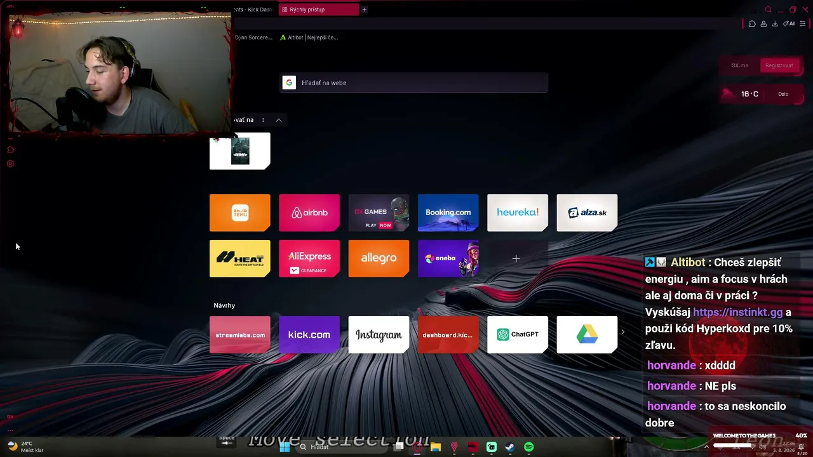Open the Djinn Sorcerer bookmark
Screen dimensions: 813x457
[253, 37]
